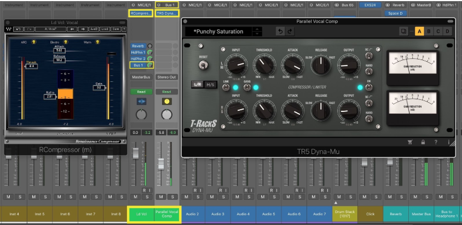The image size is (462, 225).
Task: Click the HdPhn 1 send level knob
Action: click(150, 52)
